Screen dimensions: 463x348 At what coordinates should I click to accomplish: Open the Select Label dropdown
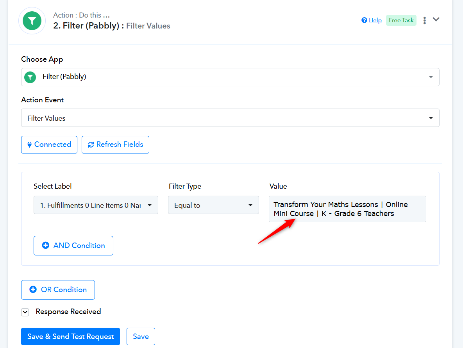96,205
